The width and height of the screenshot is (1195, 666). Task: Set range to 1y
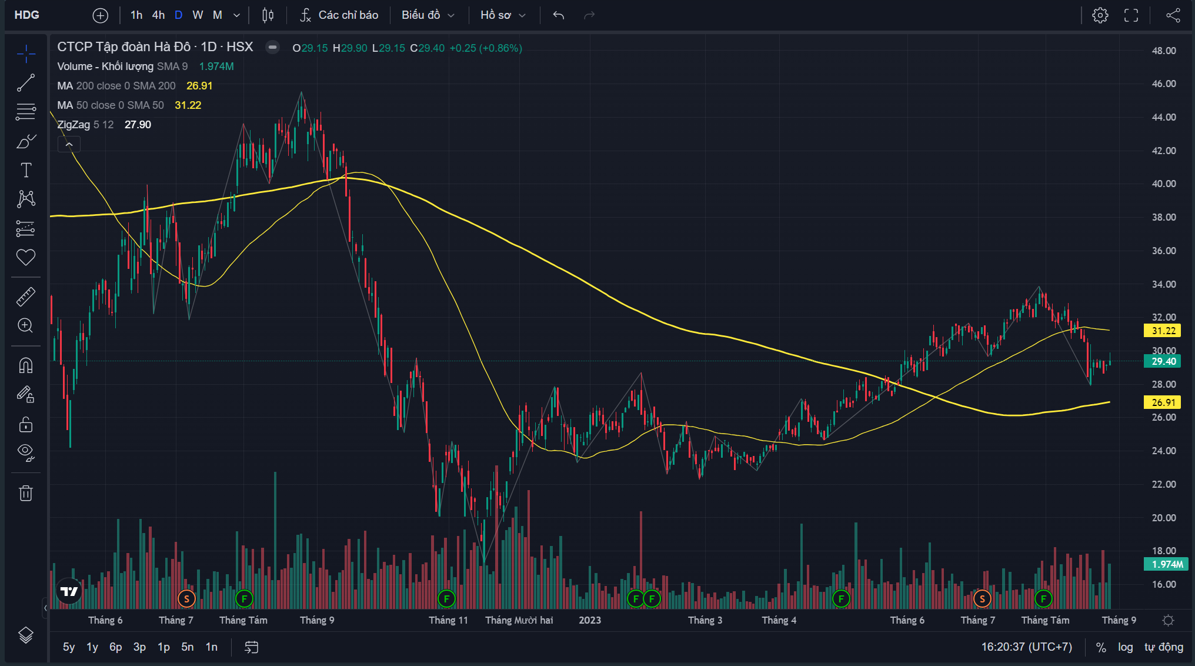pos(92,647)
